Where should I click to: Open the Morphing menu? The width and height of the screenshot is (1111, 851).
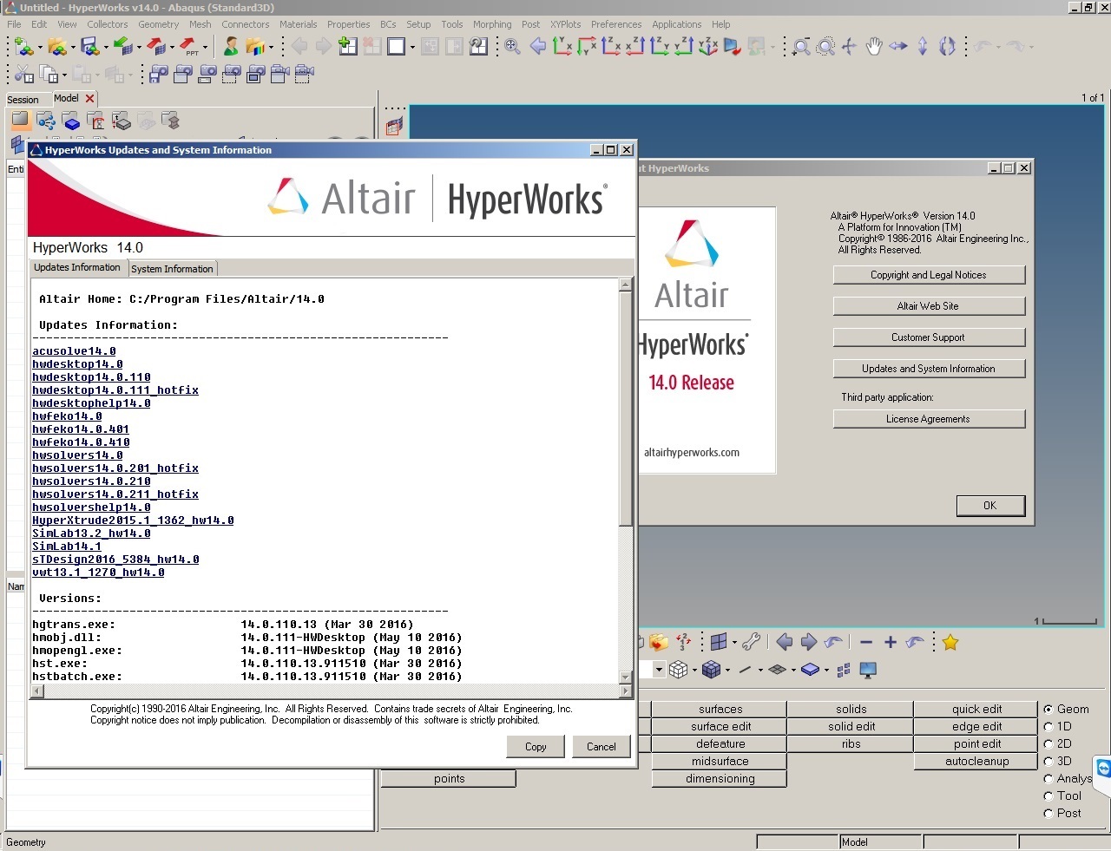pyautogui.click(x=492, y=24)
